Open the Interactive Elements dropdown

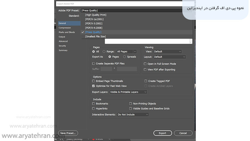point(133,115)
